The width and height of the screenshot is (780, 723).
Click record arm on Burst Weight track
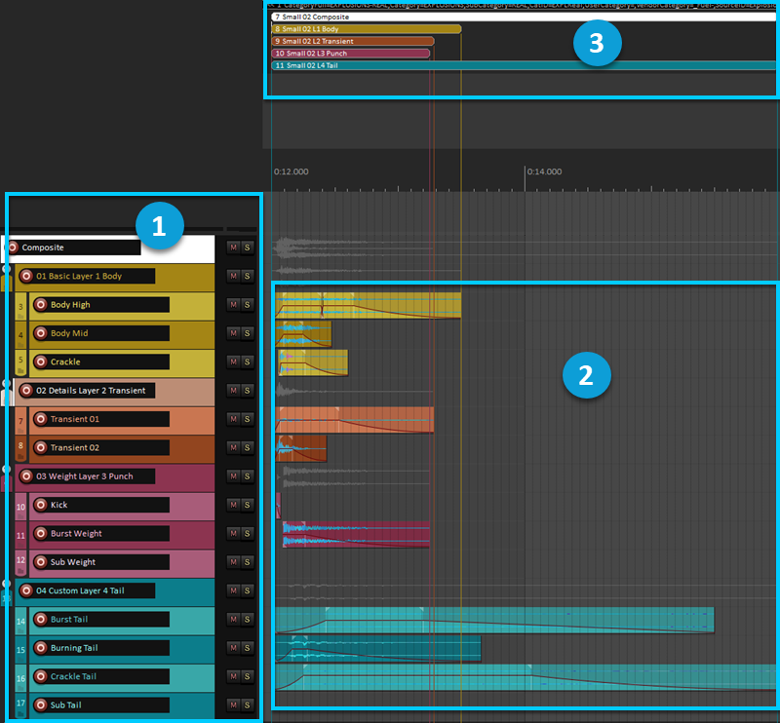tap(41, 533)
